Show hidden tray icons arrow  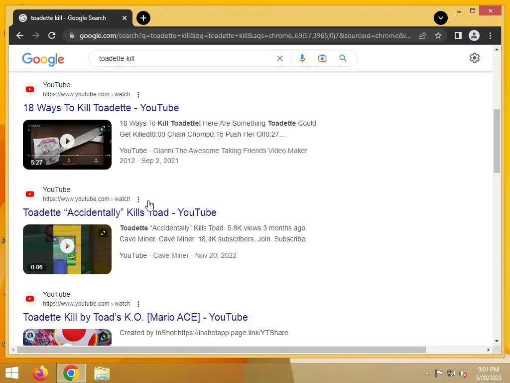(427, 374)
